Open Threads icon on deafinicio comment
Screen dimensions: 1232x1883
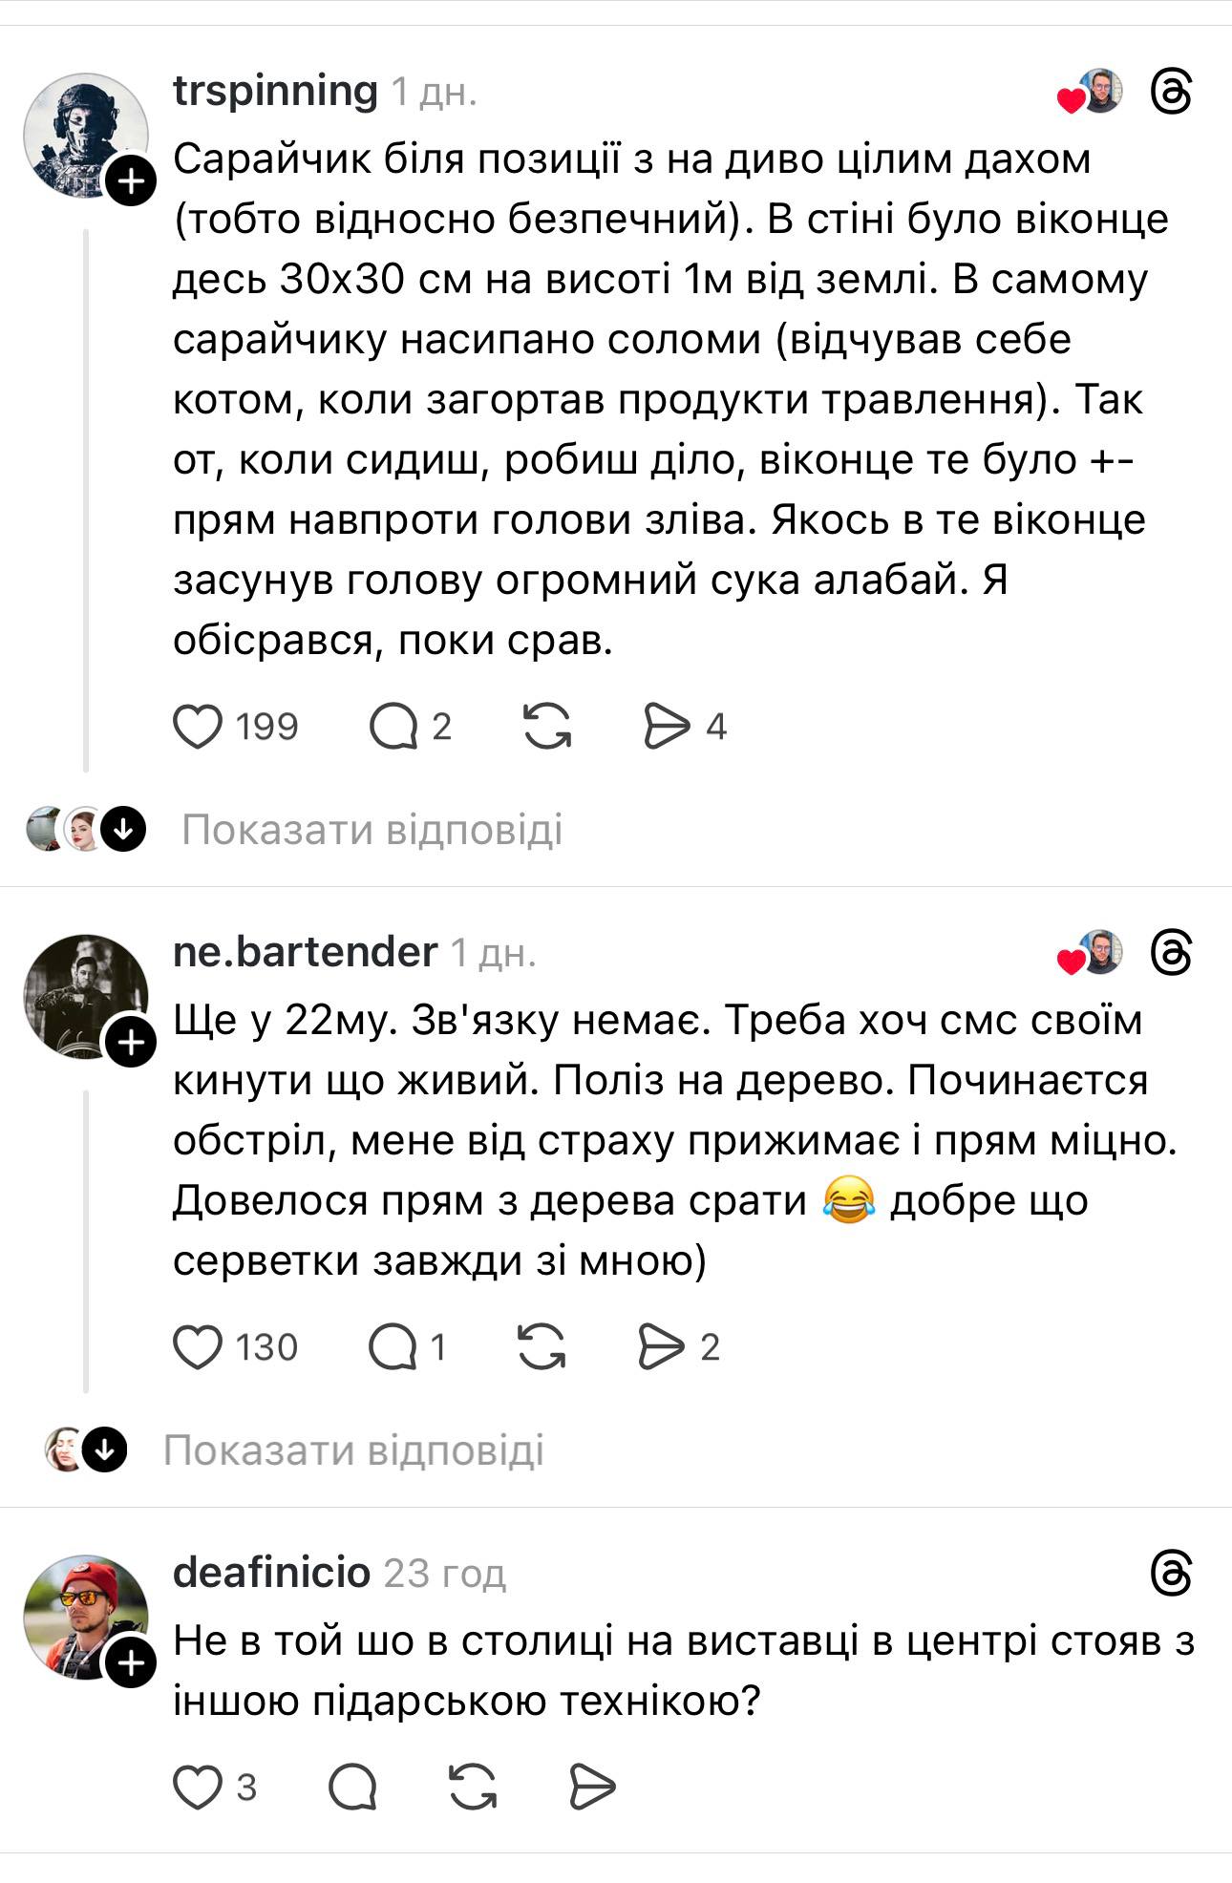pyautogui.click(x=1171, y=1573)
